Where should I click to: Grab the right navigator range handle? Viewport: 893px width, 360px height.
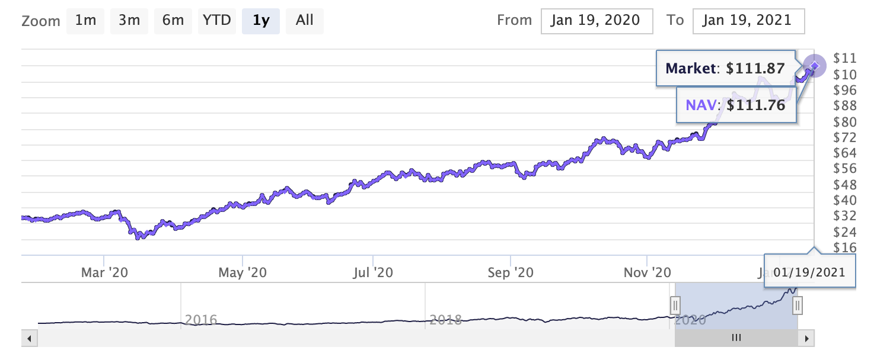798,306
